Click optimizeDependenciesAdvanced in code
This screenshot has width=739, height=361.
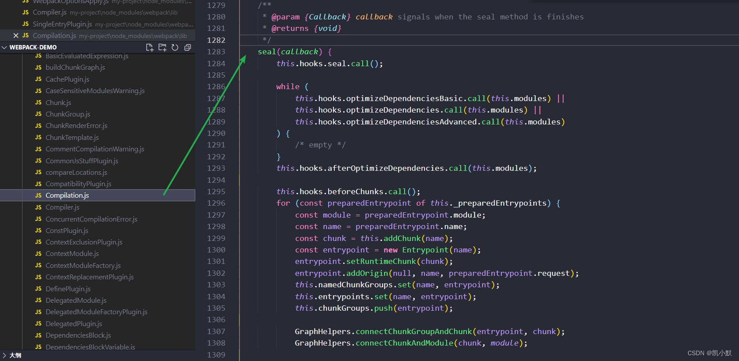tap(411, 122)
